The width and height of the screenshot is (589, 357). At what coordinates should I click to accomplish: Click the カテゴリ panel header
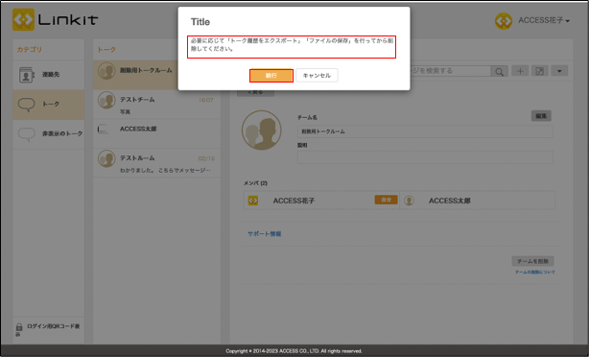(30, 49)
